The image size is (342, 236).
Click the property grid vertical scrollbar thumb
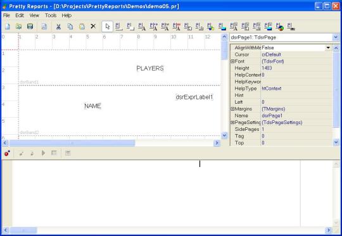click(x=336, y=89)
